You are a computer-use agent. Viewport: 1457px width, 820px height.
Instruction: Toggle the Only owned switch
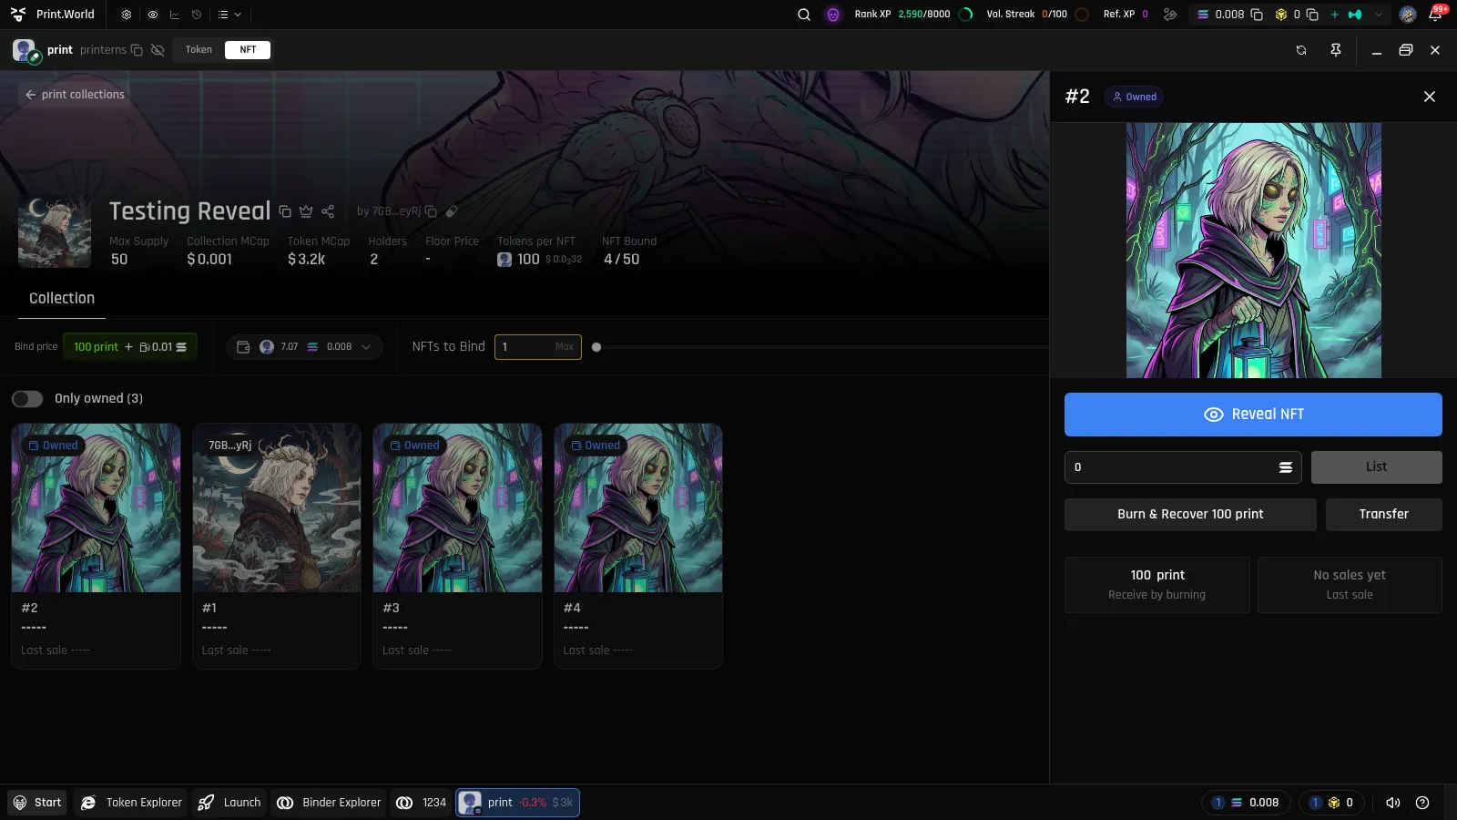[x=27, y=399]
